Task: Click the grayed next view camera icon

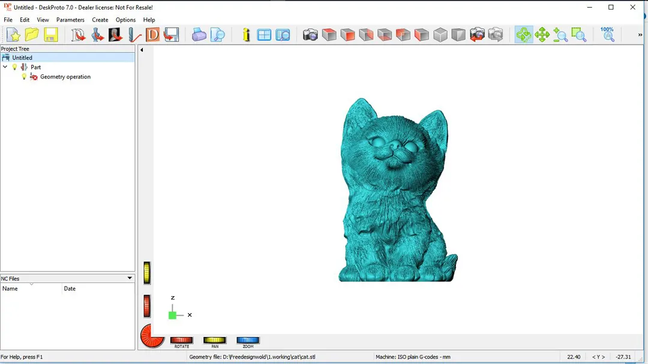Action: click(496, 35)
